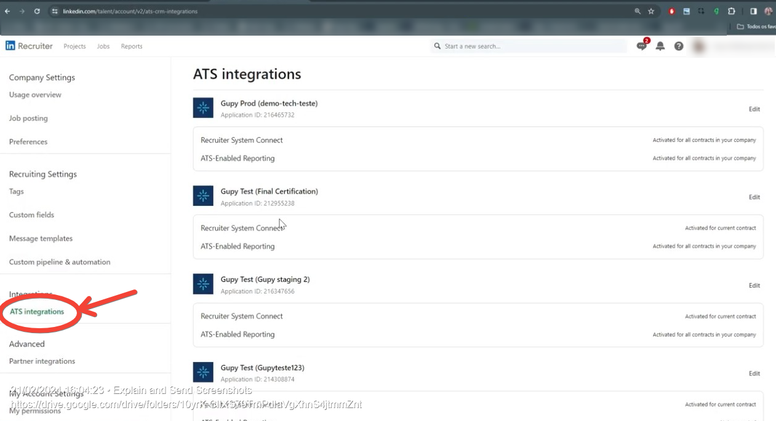Click 'Application ID: 212955238' text
Image resolution: width=776 pixels, height=421 pixels.
click(257, 203)
